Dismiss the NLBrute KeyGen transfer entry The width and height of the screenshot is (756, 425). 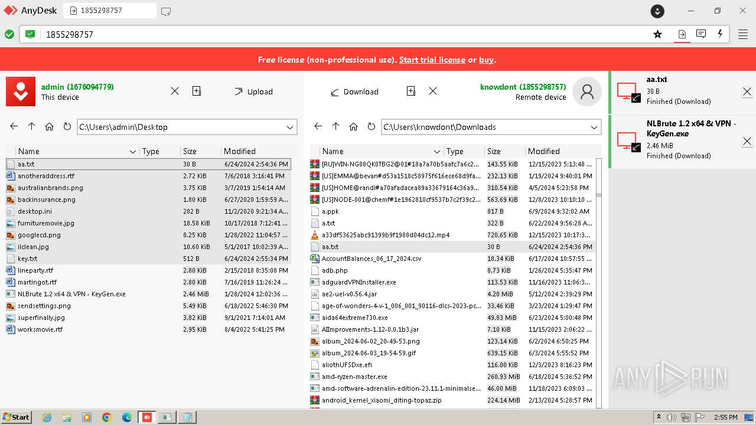click(747, 141)
